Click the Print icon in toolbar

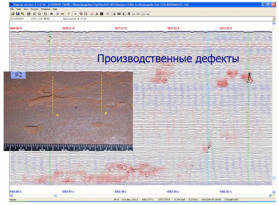29,14
